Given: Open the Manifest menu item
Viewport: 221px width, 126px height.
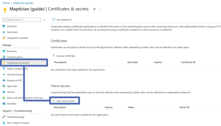Looking at the screenshot, I should [11, 104].
